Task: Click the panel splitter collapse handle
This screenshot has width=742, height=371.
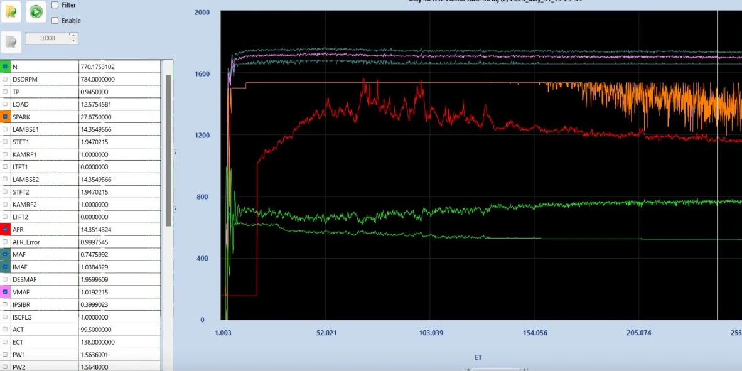Action: point(175,181)
